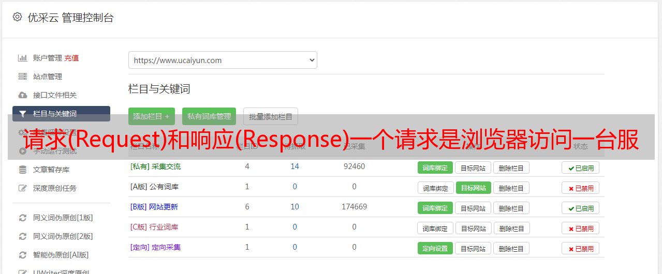Open 智能伪原创[AI版] menu item
The height and width of the screenshot is (274, 662).
pos(61,255)
